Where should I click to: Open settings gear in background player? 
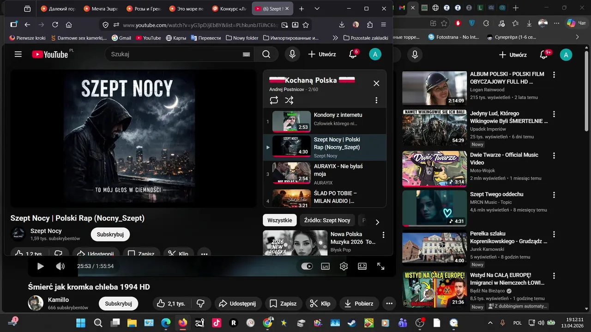click(x=344, y=266)
